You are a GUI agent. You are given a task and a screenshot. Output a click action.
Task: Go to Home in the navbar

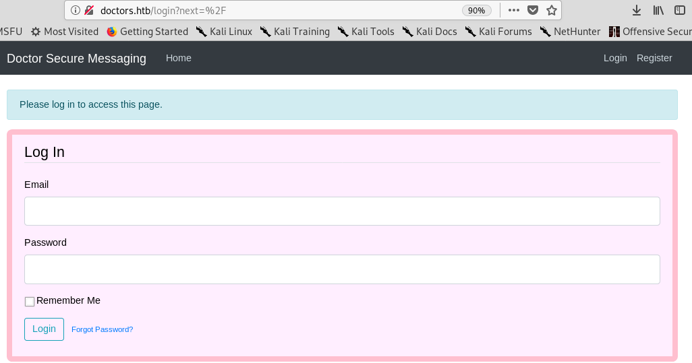[x=178, y=58]
